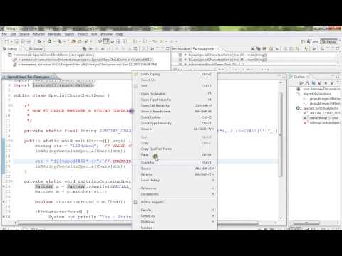
Task: Click the green Run launch icon in toolbar
Action: point(49,41)
